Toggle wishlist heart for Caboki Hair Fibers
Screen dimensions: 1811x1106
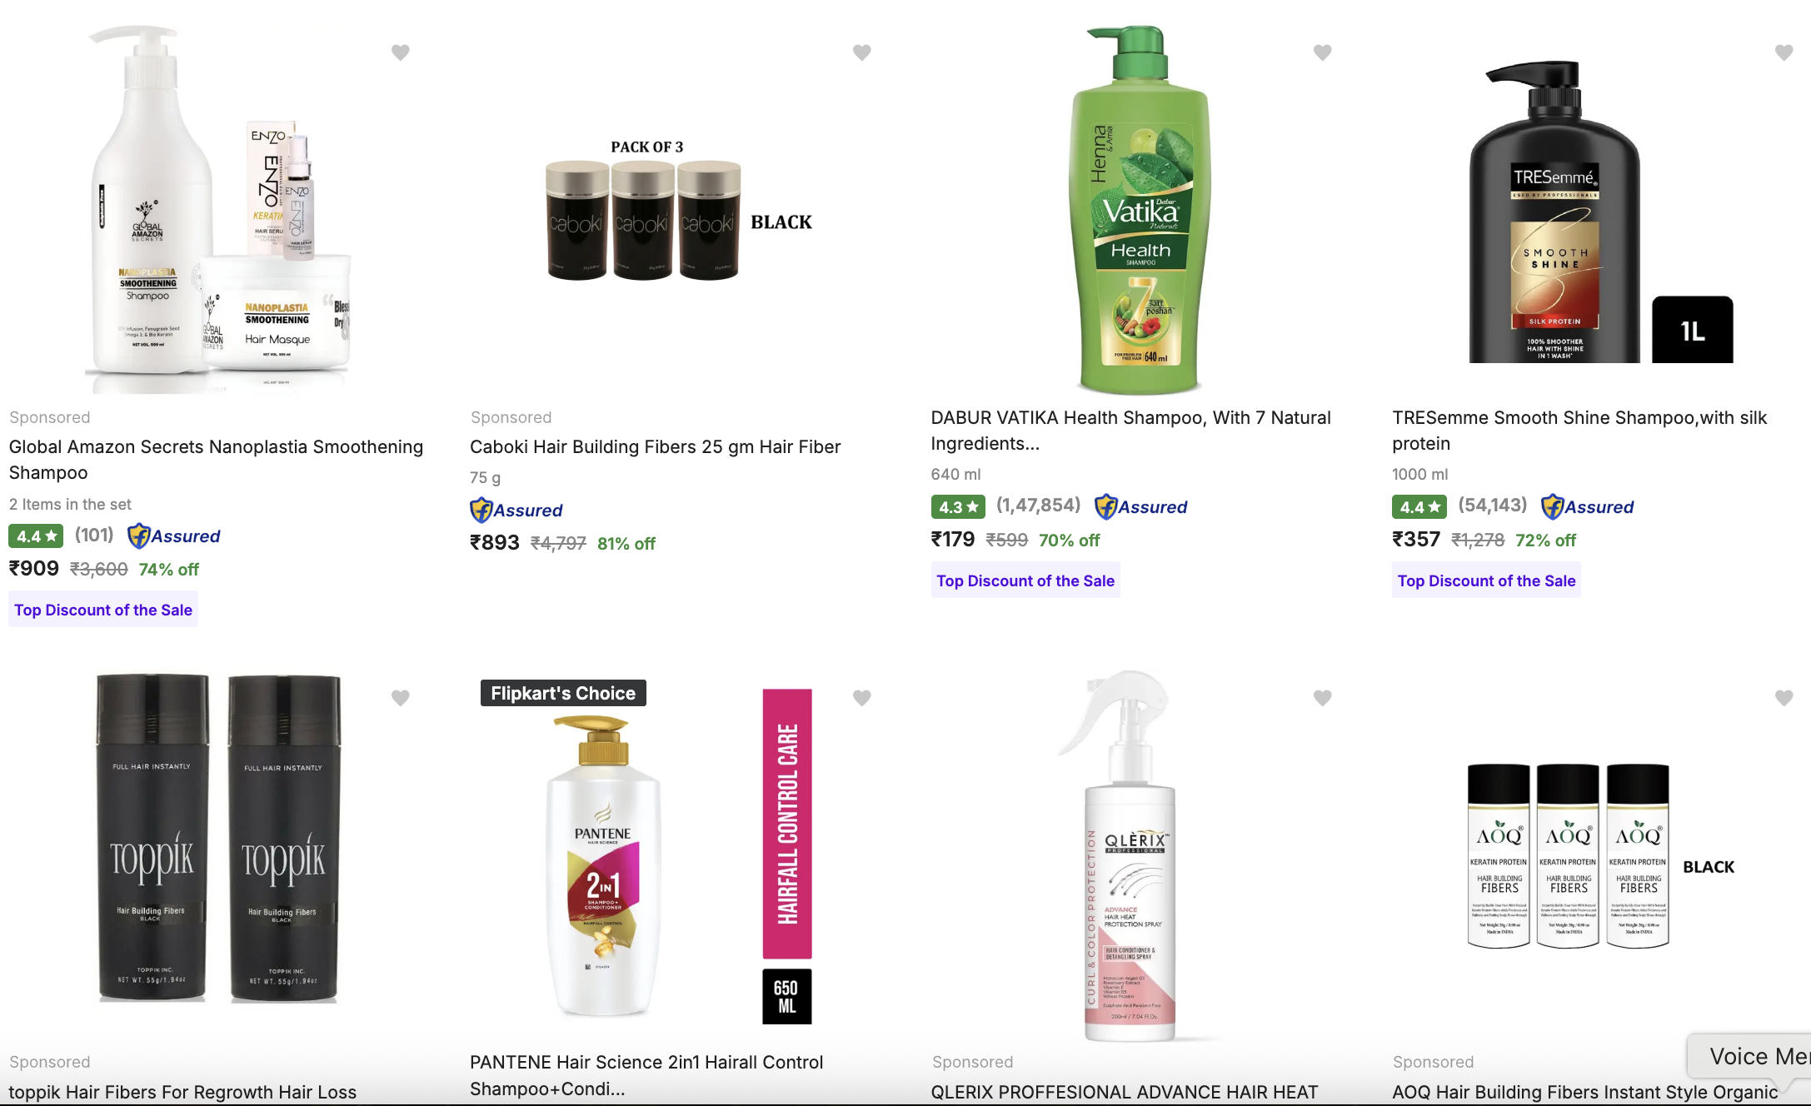point(861,52)
